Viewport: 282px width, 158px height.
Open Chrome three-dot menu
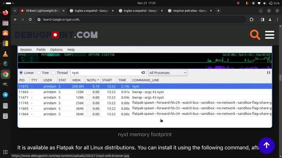(x=277, y=19)
